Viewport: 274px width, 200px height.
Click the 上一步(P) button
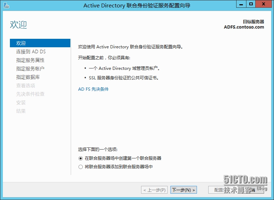tap(154, 190)
